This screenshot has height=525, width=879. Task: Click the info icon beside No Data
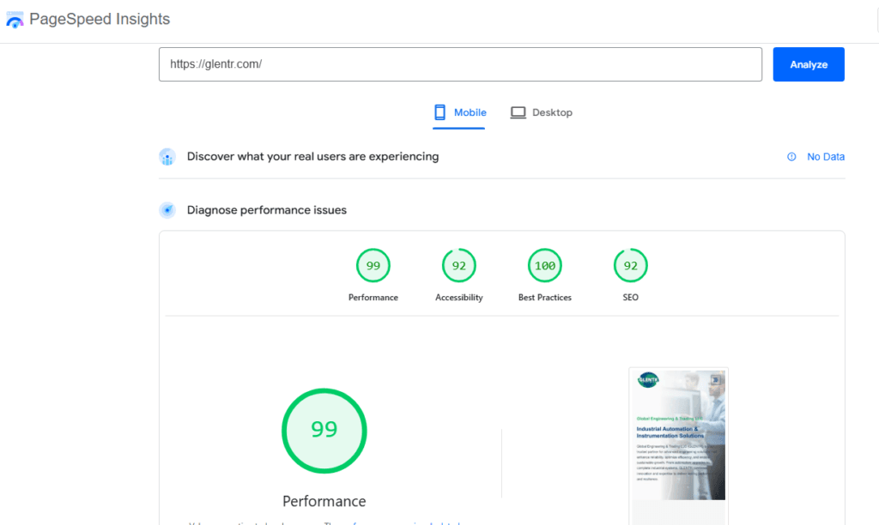791,157
